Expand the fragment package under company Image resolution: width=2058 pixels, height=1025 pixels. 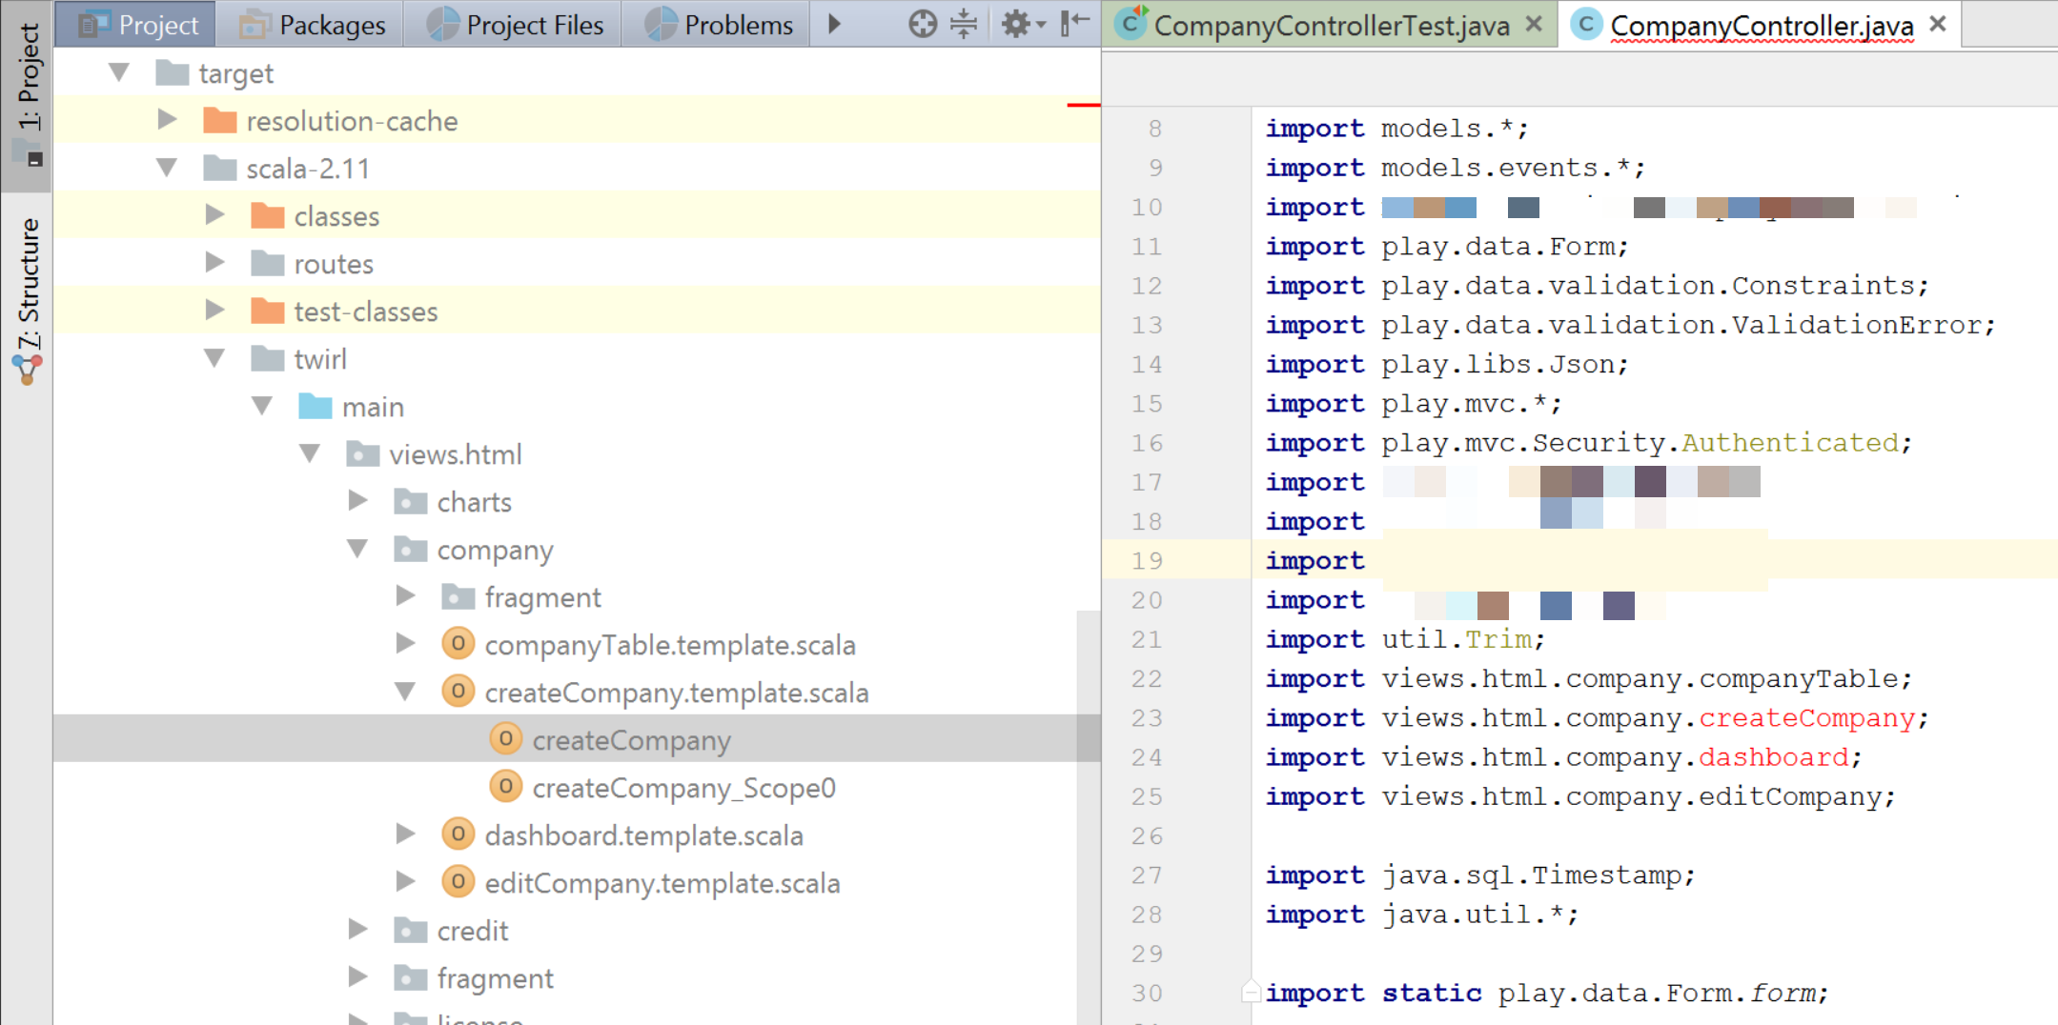[405, 596]
